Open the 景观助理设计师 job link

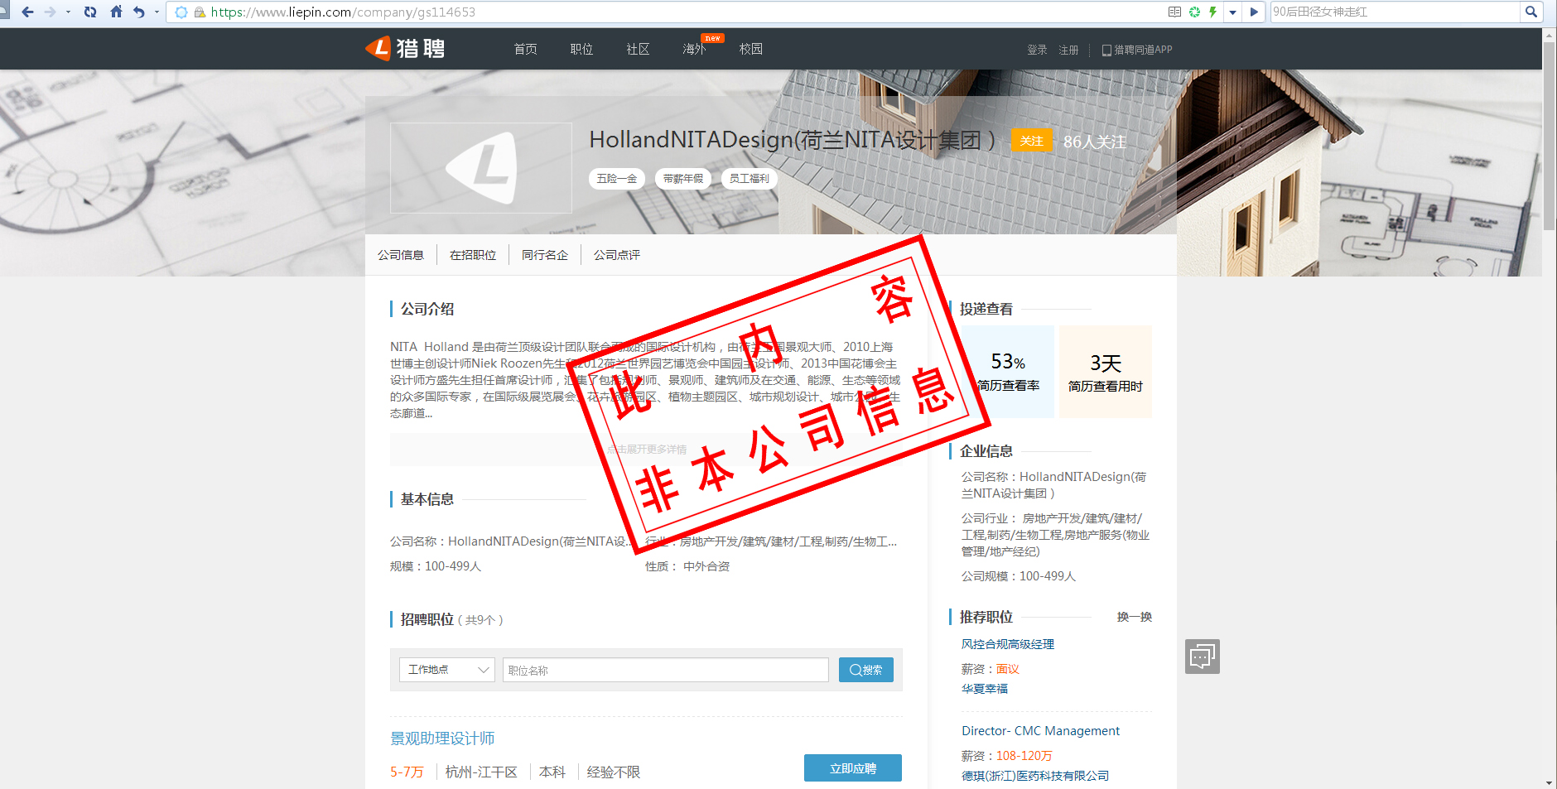(x=442, y=738)
